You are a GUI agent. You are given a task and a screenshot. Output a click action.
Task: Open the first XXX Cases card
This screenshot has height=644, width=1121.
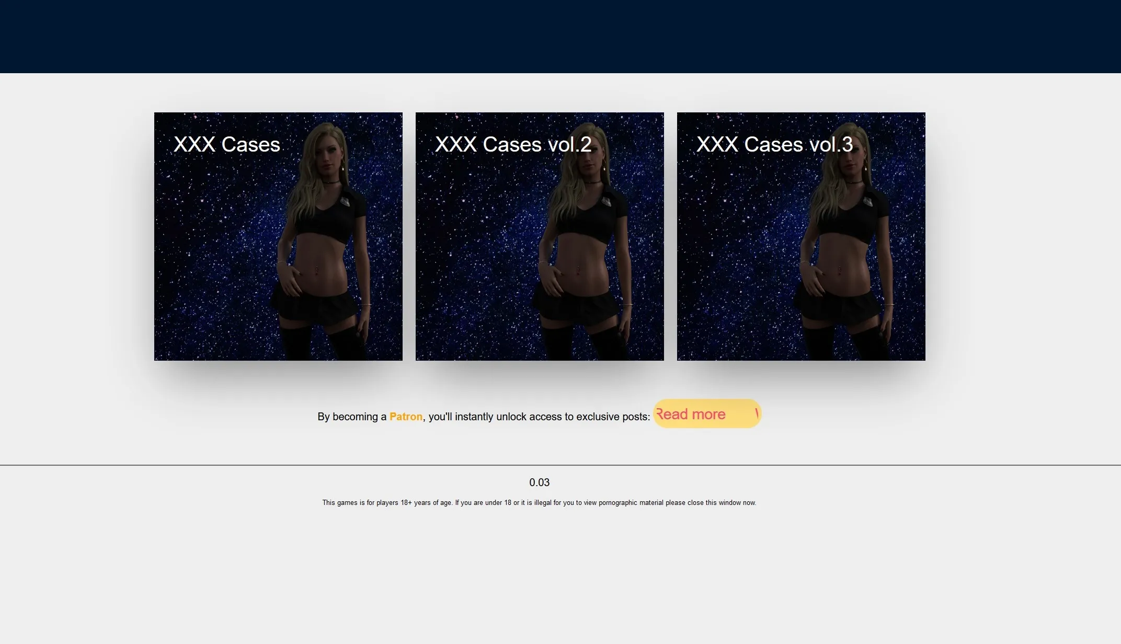coord(278,236)
